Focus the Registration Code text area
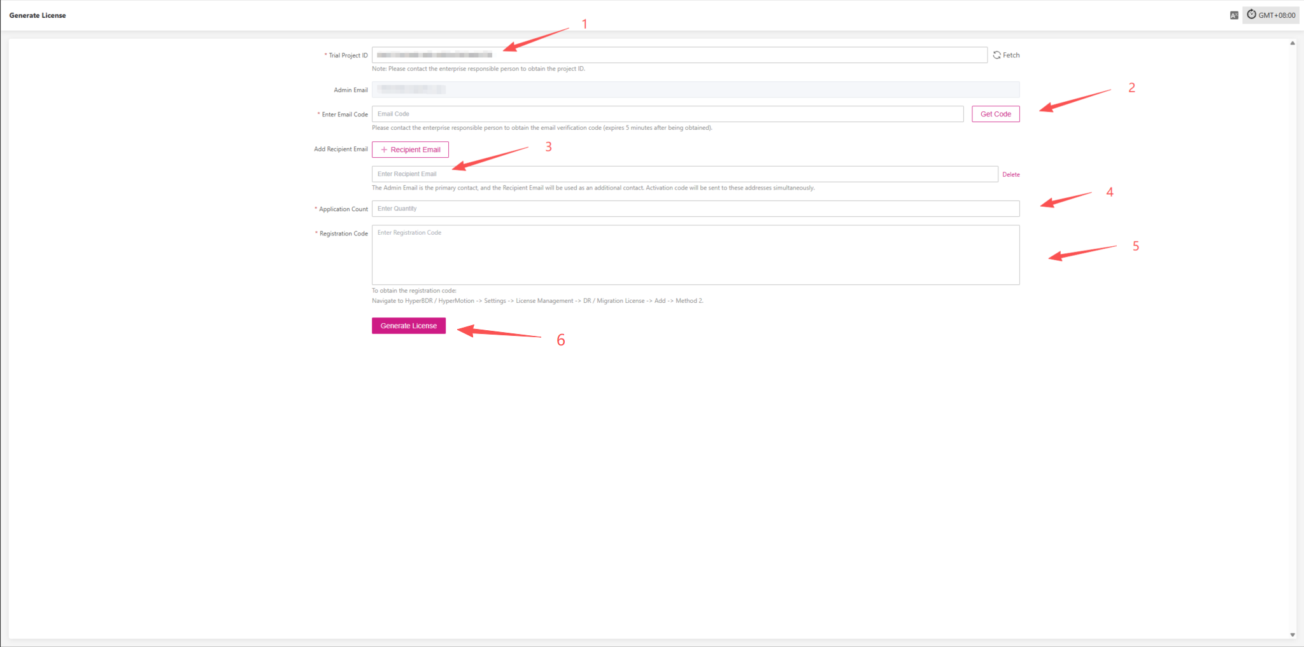Viewport: 1304px width, 647px height. tap(695, 255)
